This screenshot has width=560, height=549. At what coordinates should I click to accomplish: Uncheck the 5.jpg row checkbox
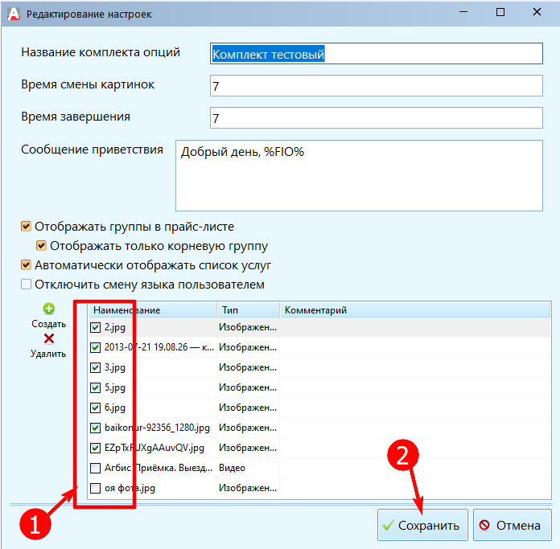point(96,387)
